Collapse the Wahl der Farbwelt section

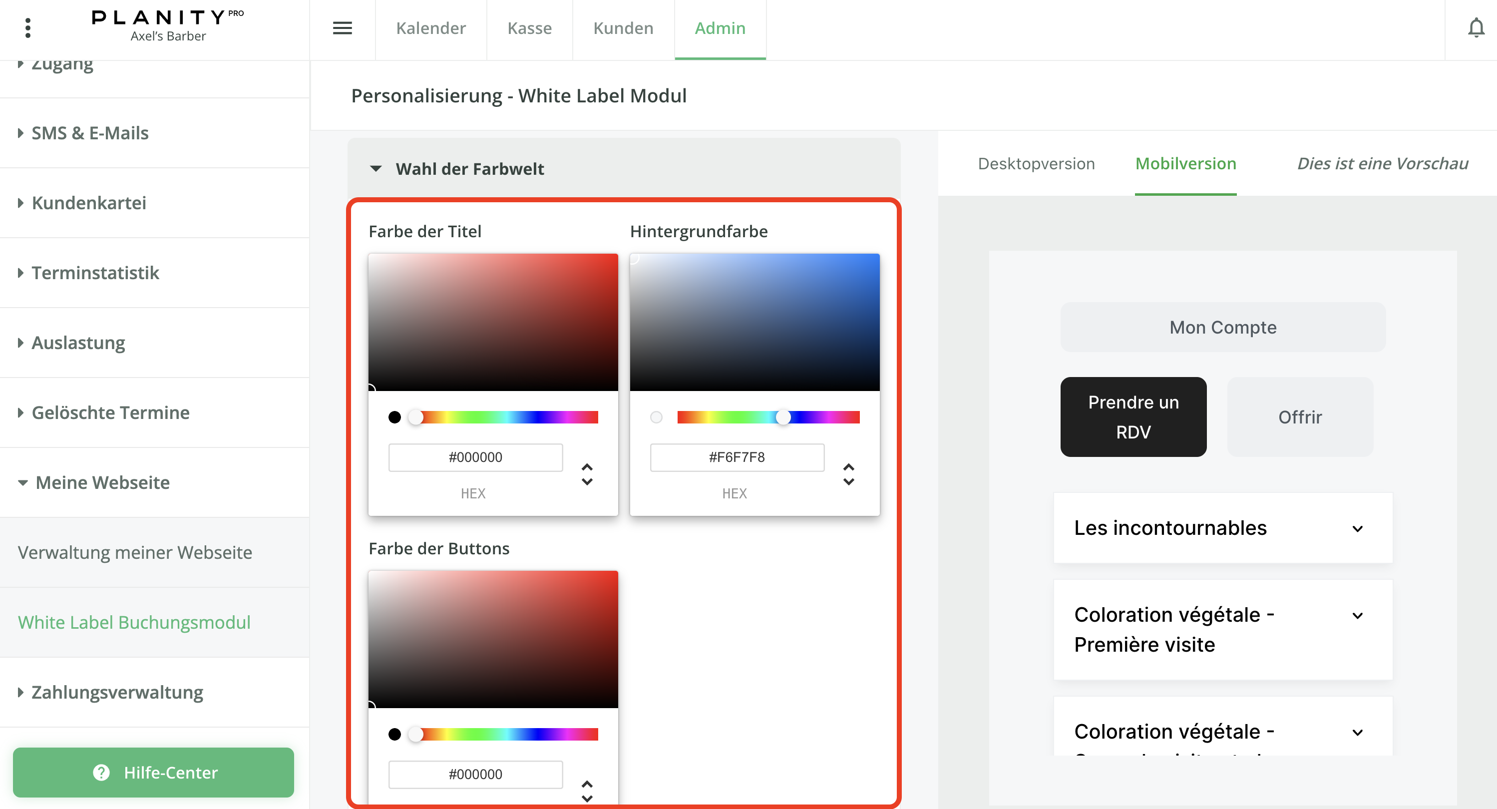(376, 169)
